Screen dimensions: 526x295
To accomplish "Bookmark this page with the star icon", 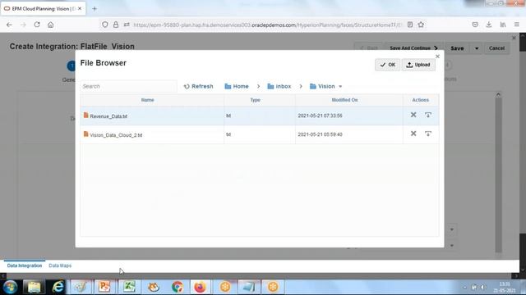I will coord(421,25).
